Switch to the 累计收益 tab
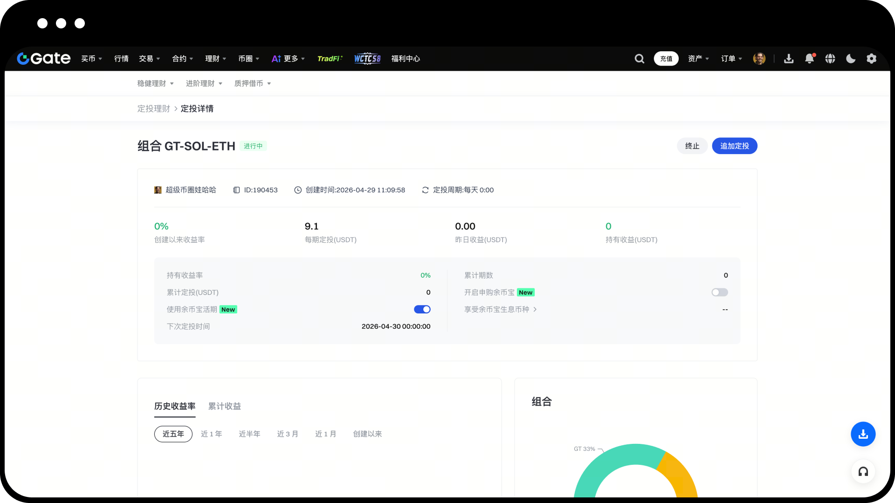The image size is (895, 503). (225, 406)
